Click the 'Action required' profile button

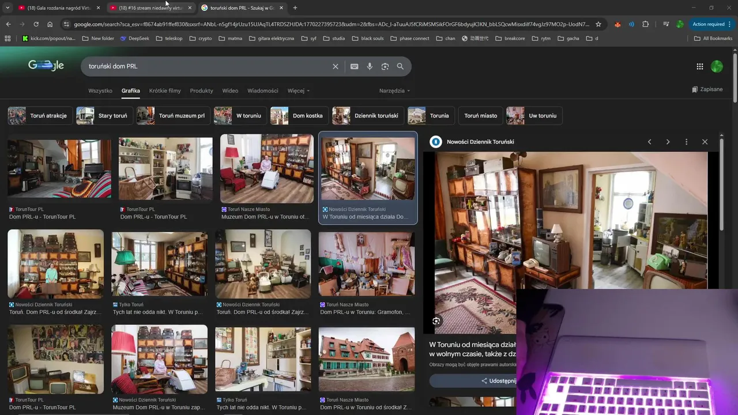[713, 24]
